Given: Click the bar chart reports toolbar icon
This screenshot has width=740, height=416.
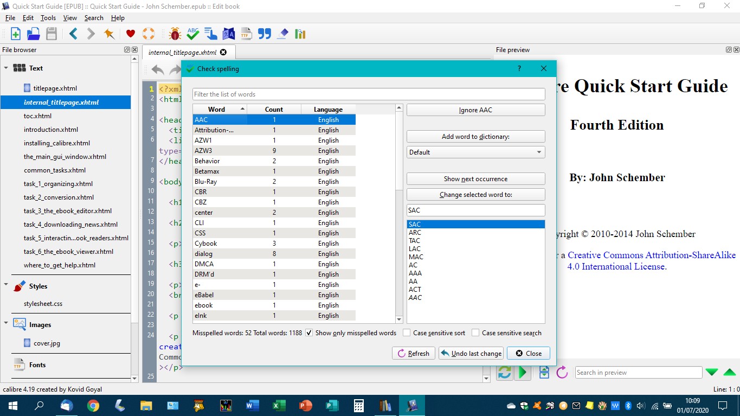Looking at the screenshot, I should pos(300,34).
